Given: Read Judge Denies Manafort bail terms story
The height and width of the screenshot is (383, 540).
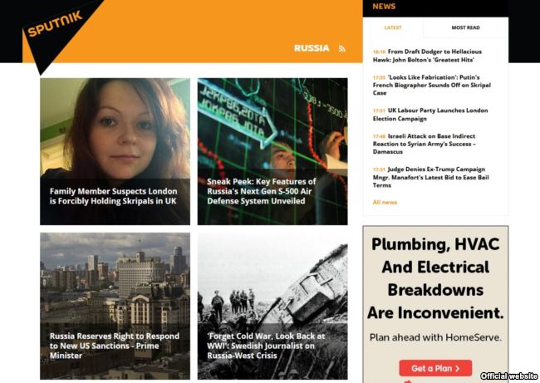Looking at the screenshot, I should coord(430,177).
